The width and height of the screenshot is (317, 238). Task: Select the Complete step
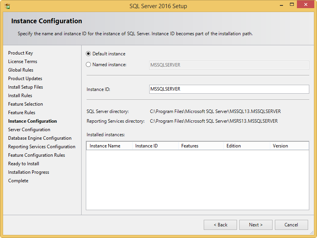tap(18, 181)
